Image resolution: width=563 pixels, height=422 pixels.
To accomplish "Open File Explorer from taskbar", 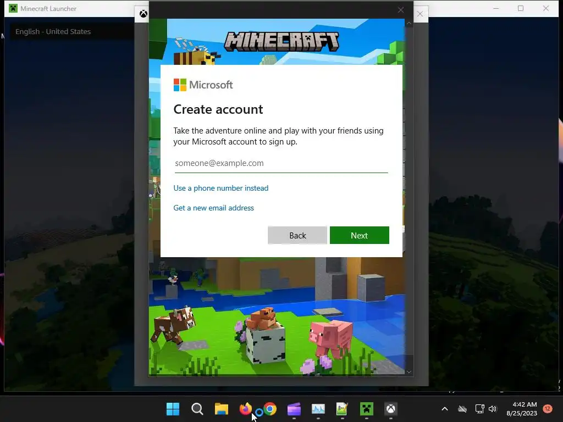I will pos(222,409).
